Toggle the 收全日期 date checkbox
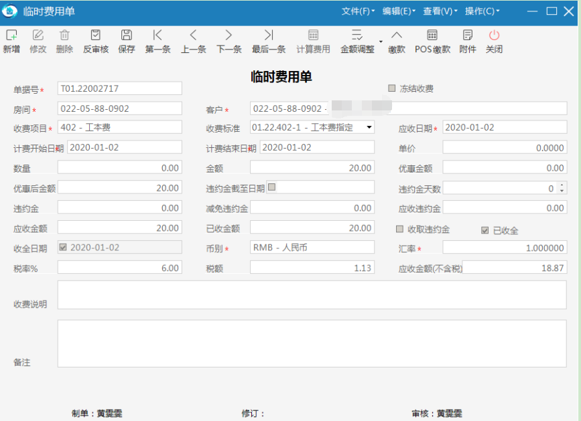 pyautogui.click(x=63, y=247)
